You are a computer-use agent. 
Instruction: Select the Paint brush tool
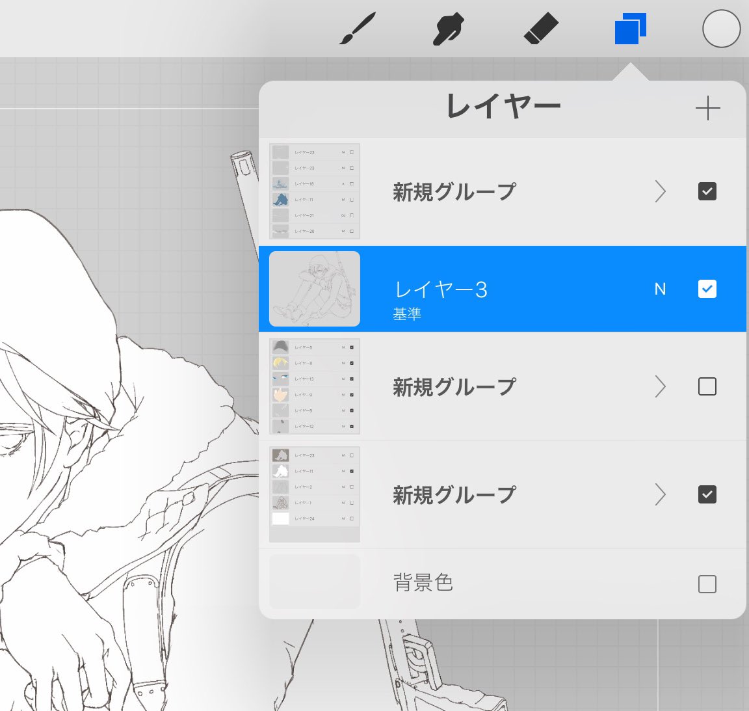[354, 29]
